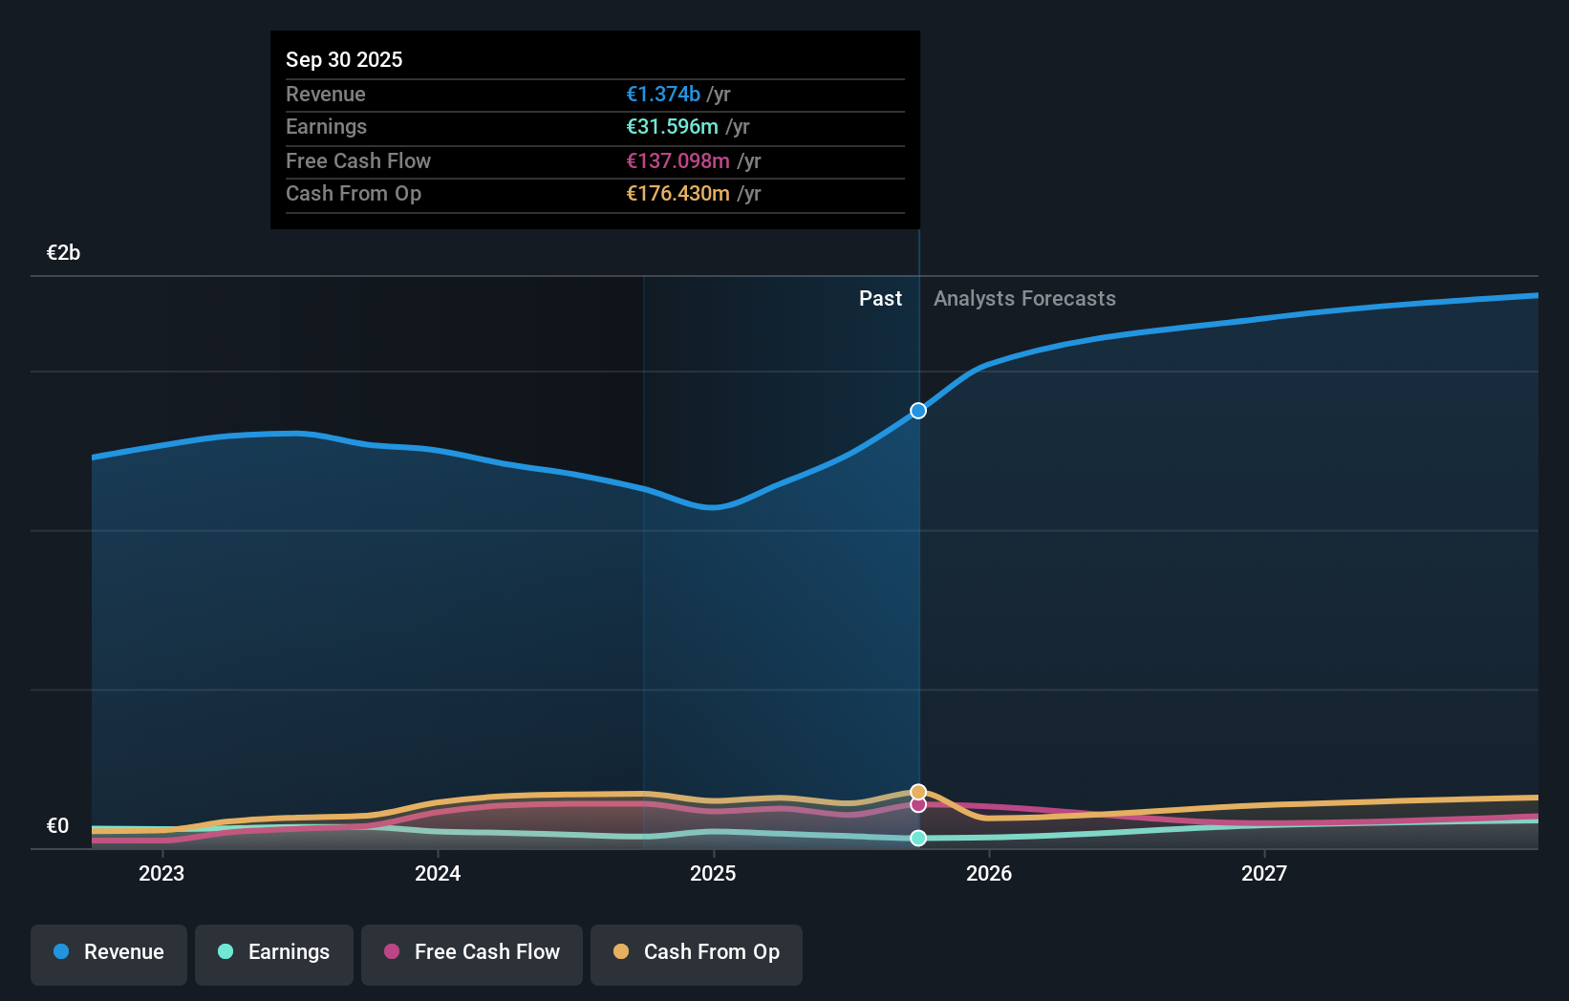Select the blue Revenue marker on the chart
This screenshot has height=1001, width=1569.
[x=917, y=411]
